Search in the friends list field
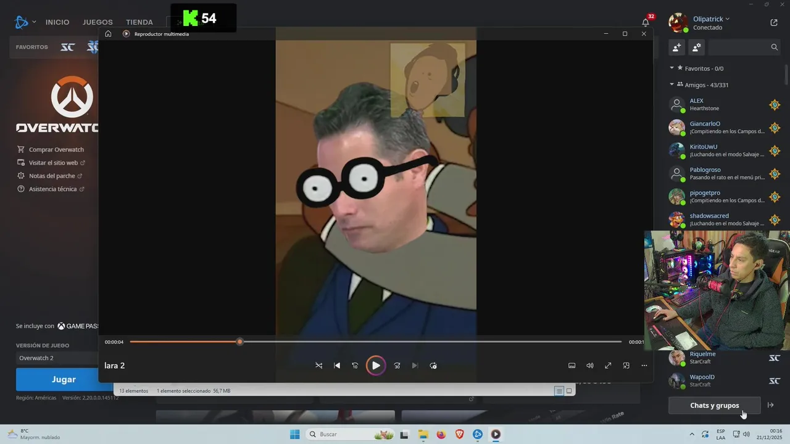 [744, 47]
